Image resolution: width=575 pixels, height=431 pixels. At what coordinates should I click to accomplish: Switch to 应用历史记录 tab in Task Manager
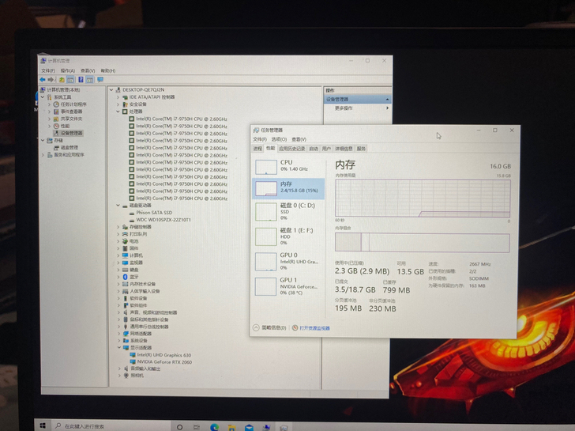click(x=292, y=149)
